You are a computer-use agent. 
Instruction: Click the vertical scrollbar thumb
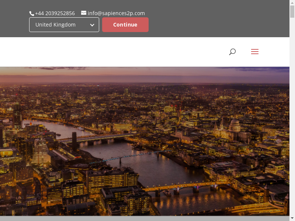(x=292, y=12)
